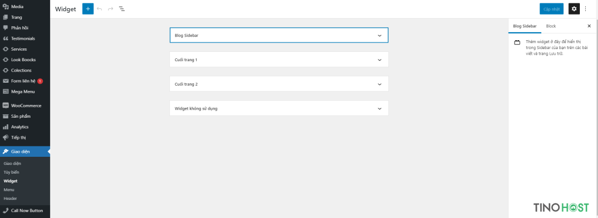Open Header submenu item
The height and width of the screenshot is (218, 598).
[11, 199]
